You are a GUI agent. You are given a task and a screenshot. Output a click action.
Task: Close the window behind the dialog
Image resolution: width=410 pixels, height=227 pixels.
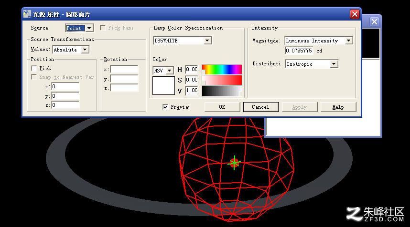pos(374,21)
